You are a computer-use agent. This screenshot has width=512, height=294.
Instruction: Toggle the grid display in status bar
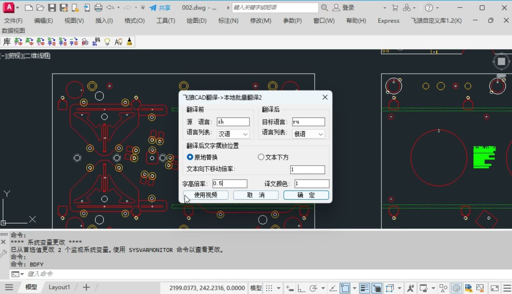coord(269,288)
